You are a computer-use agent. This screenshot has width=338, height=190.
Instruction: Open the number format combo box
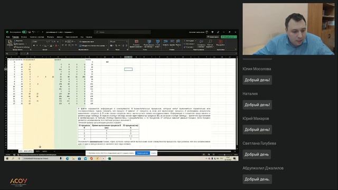(119, 42)
